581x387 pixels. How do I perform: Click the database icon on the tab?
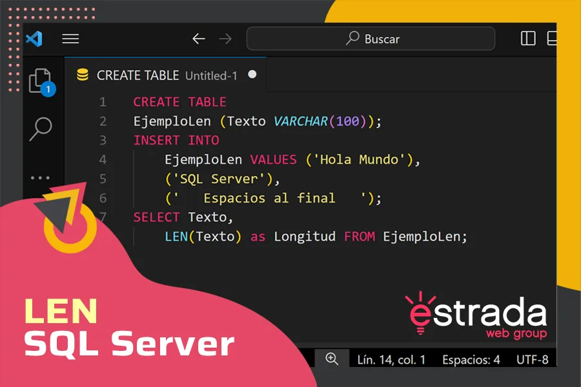click(82, 75)
